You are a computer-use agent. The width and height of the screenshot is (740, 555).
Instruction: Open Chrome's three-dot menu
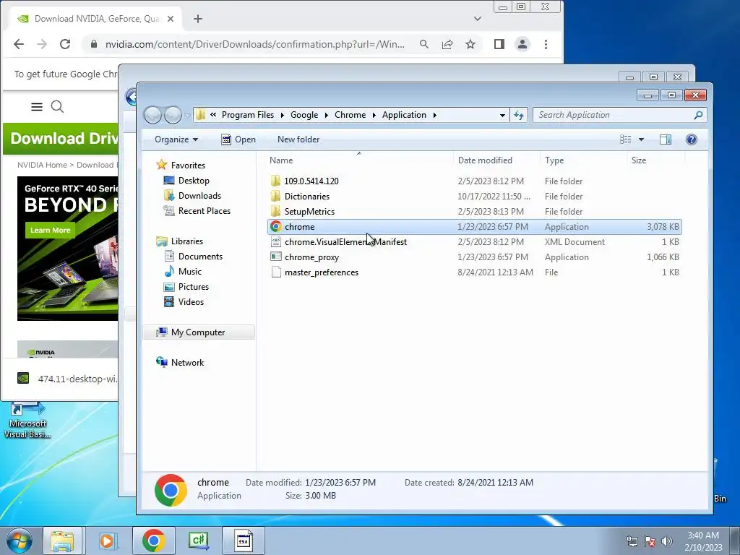pos(546,44)
